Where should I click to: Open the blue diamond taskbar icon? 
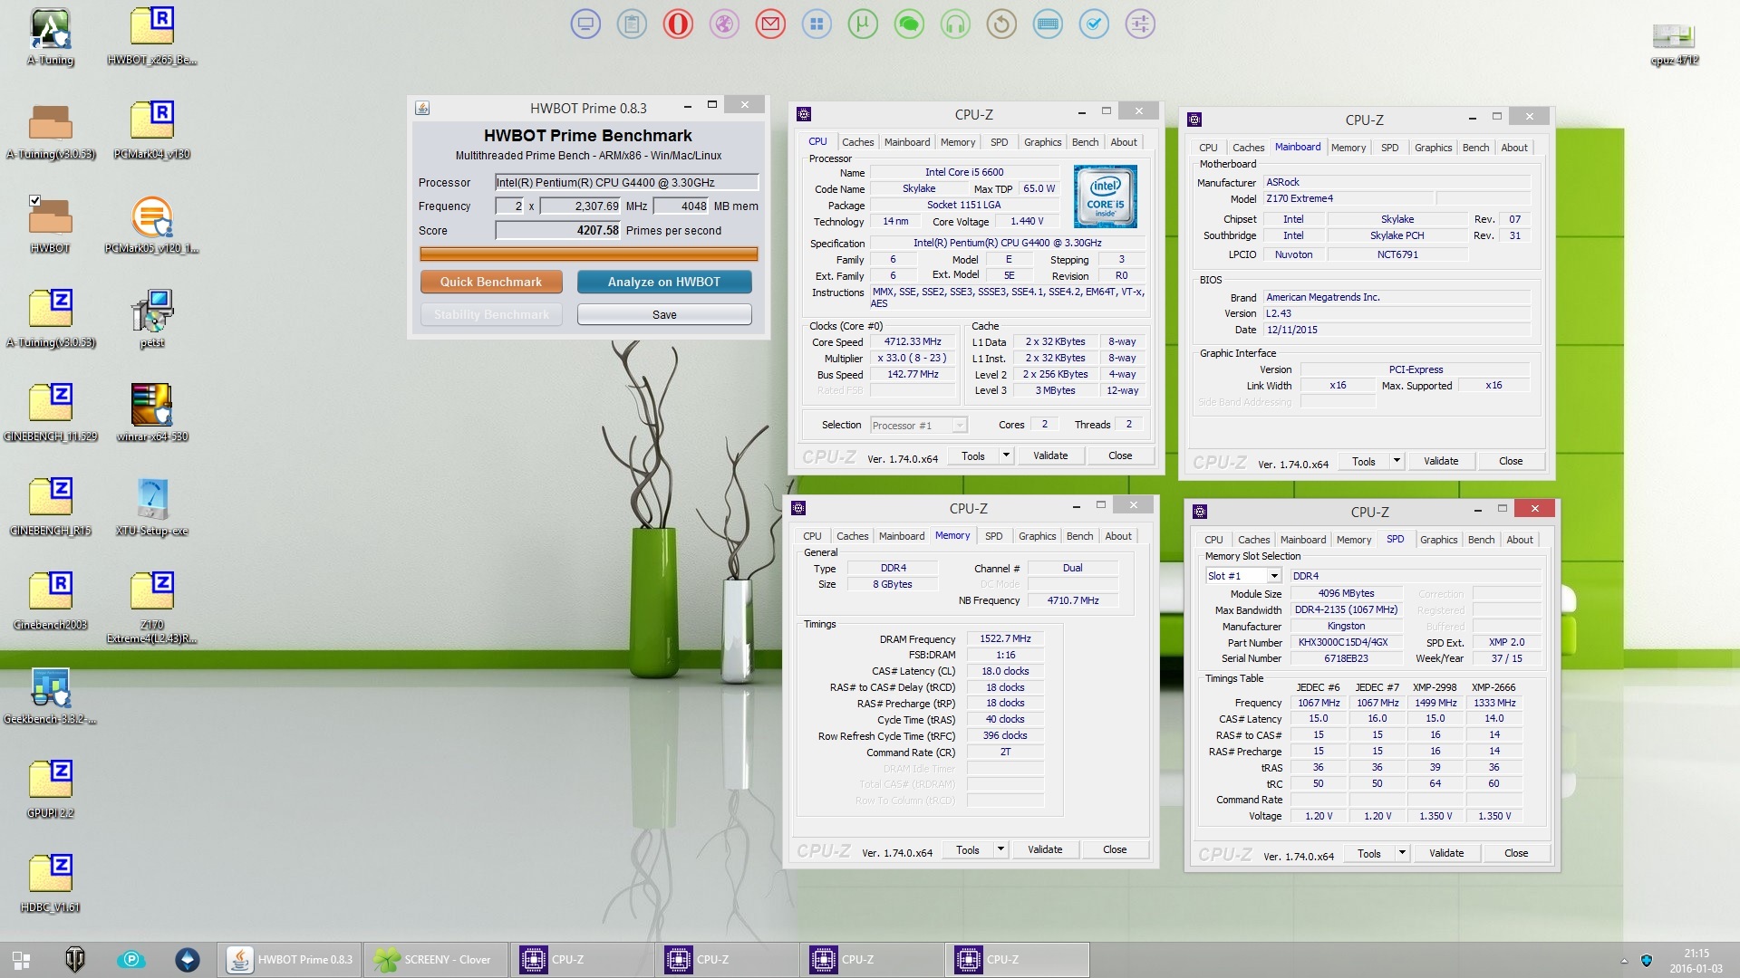click(x=188, y=959)
